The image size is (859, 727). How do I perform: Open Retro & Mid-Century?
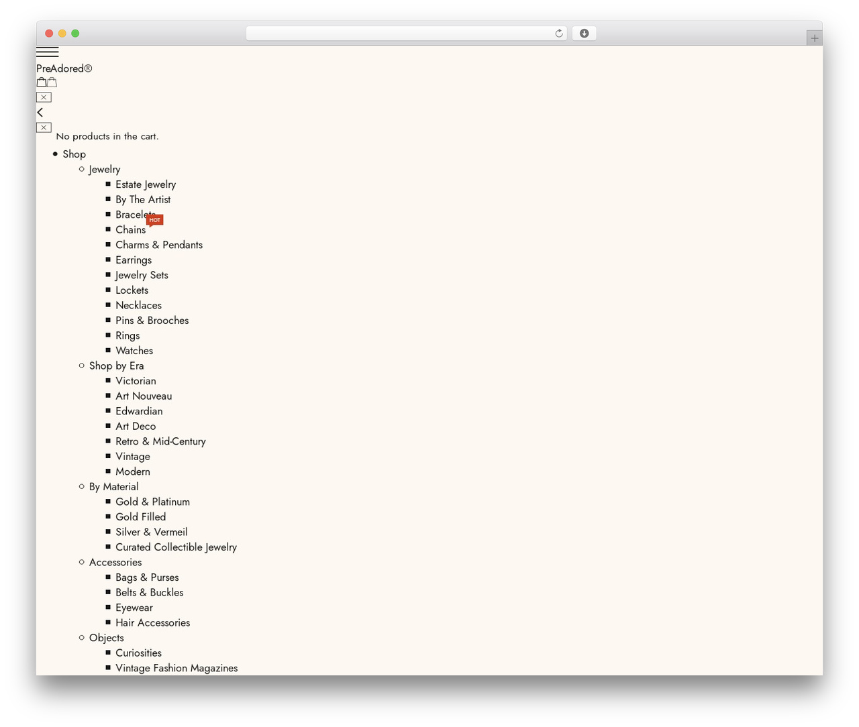(160, 441)
